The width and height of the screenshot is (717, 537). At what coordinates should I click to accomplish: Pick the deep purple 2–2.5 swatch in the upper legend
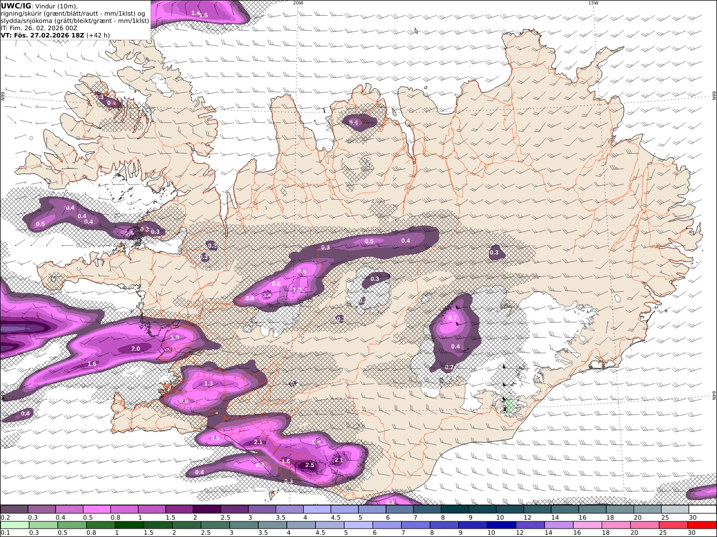coord(207,509)
